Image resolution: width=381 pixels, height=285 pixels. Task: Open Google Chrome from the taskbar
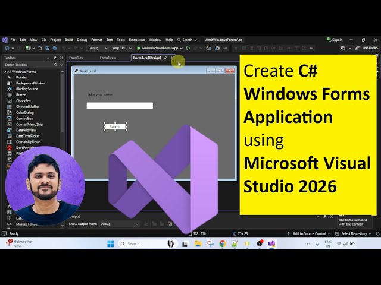tap(222, 244)
